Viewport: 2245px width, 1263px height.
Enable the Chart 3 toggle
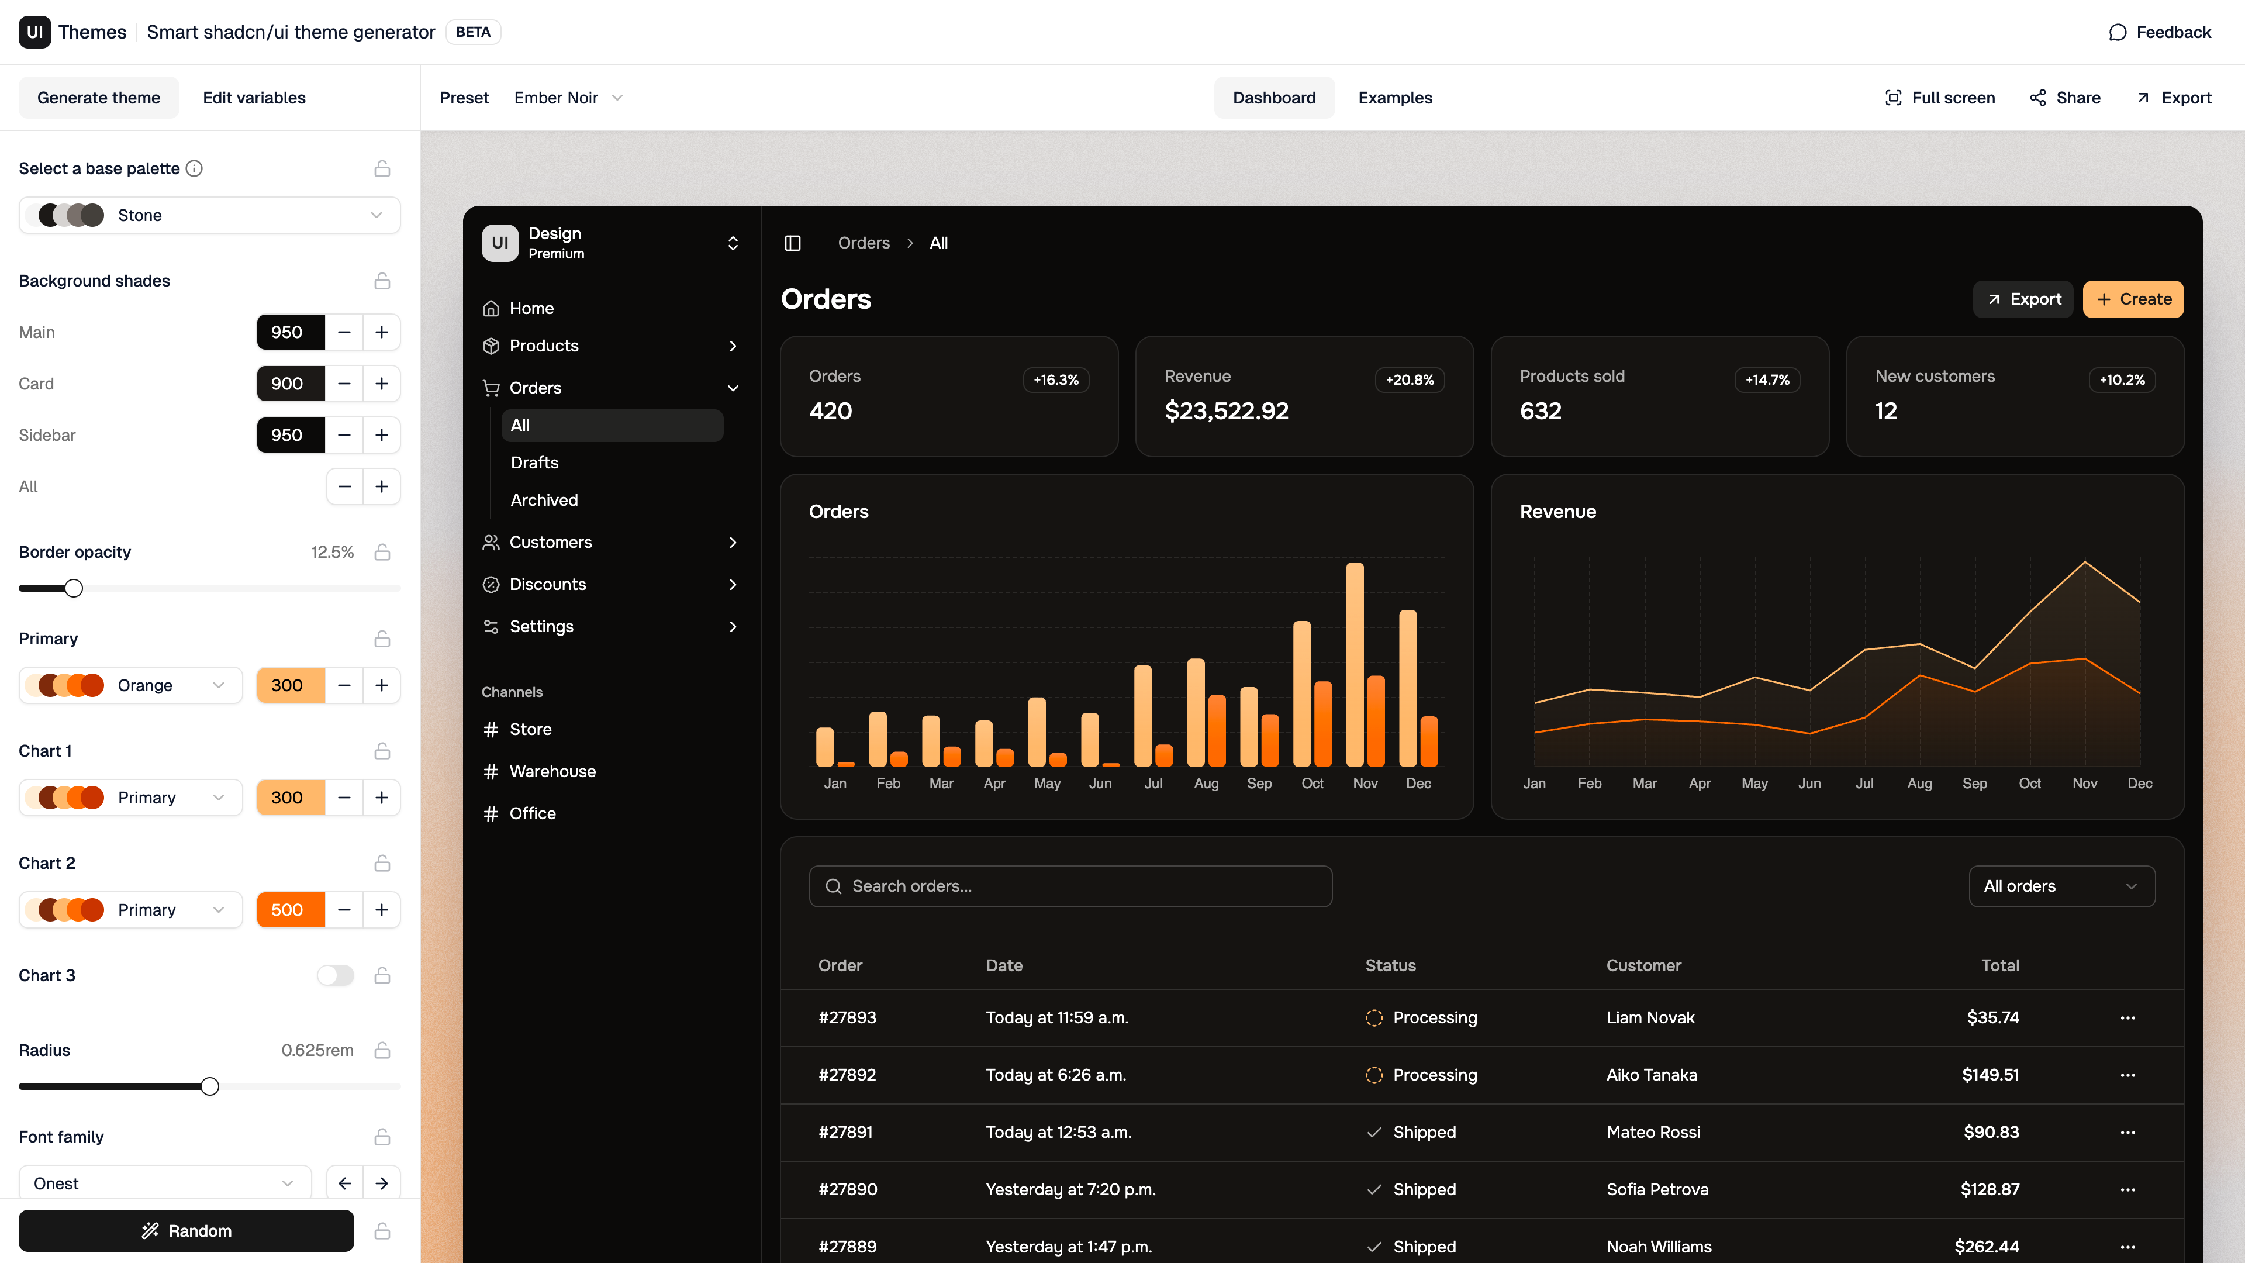(334, 975)
